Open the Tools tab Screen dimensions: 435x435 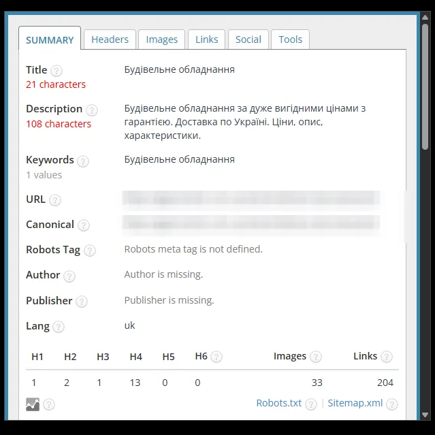[290, 39]
